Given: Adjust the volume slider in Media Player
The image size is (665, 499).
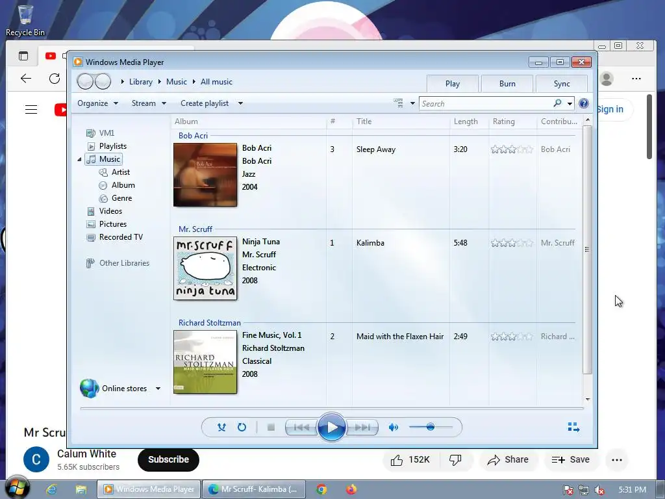Looking at the screenshot, I should pos(431,427).
